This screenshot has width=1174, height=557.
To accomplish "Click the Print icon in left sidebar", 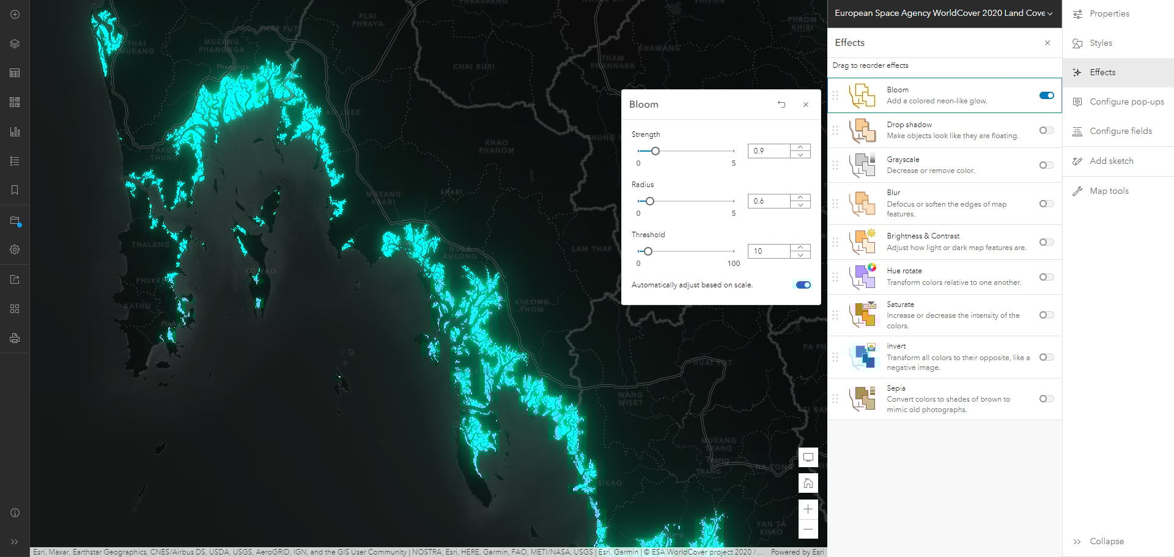I will tap(15, 338).
